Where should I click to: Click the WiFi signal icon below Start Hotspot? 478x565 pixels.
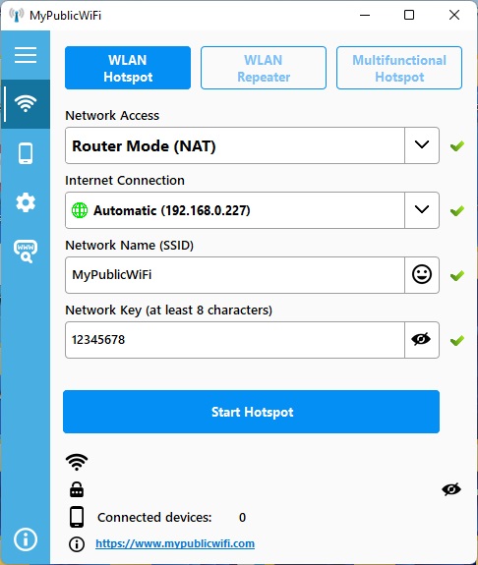(77, 462)
